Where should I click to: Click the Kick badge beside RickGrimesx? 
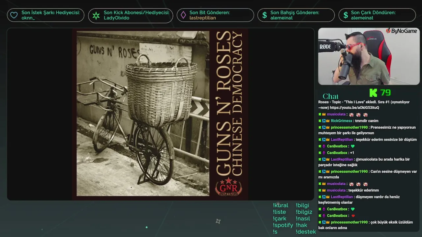tap(320, 121)
